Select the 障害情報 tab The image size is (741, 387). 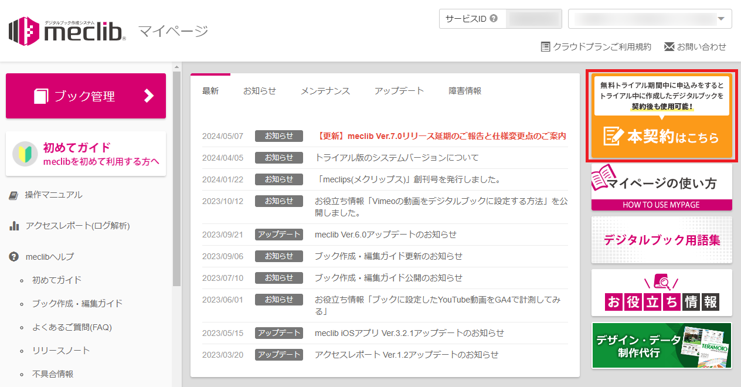(465, 91)
